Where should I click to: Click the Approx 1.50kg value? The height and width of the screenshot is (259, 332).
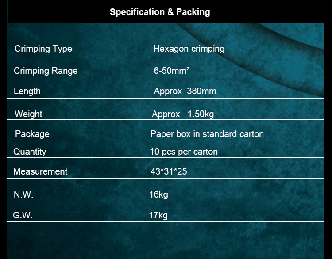click(183, 114)
